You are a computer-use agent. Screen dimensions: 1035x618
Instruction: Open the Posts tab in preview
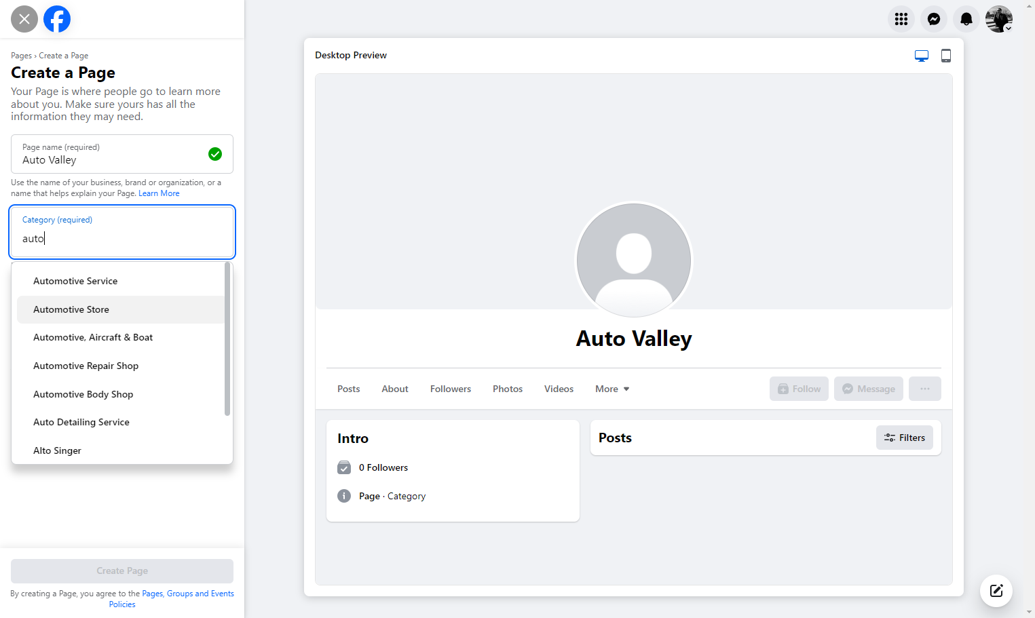[349, 389]
